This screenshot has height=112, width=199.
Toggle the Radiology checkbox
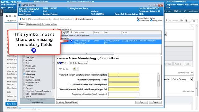point(24,77)
